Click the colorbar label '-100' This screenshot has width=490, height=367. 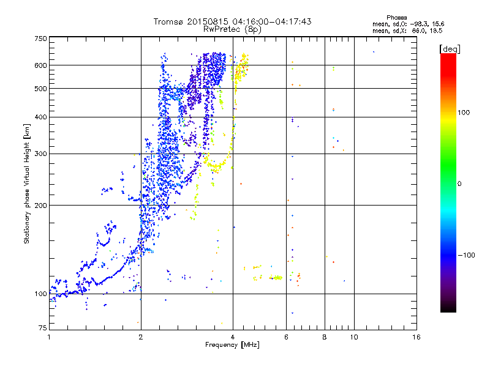pyautogui.click(x=466, y=255)
